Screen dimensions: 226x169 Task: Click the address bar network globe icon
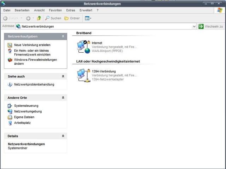click(18, 27)
